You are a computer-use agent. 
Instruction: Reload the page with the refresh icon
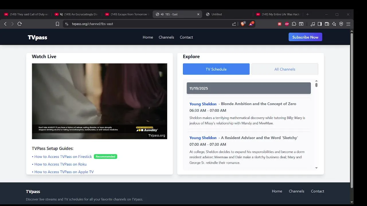tap(19, 24)
